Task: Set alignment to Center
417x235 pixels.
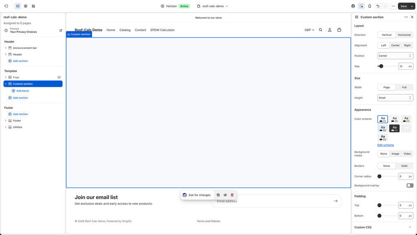Action: click(395, 45)
